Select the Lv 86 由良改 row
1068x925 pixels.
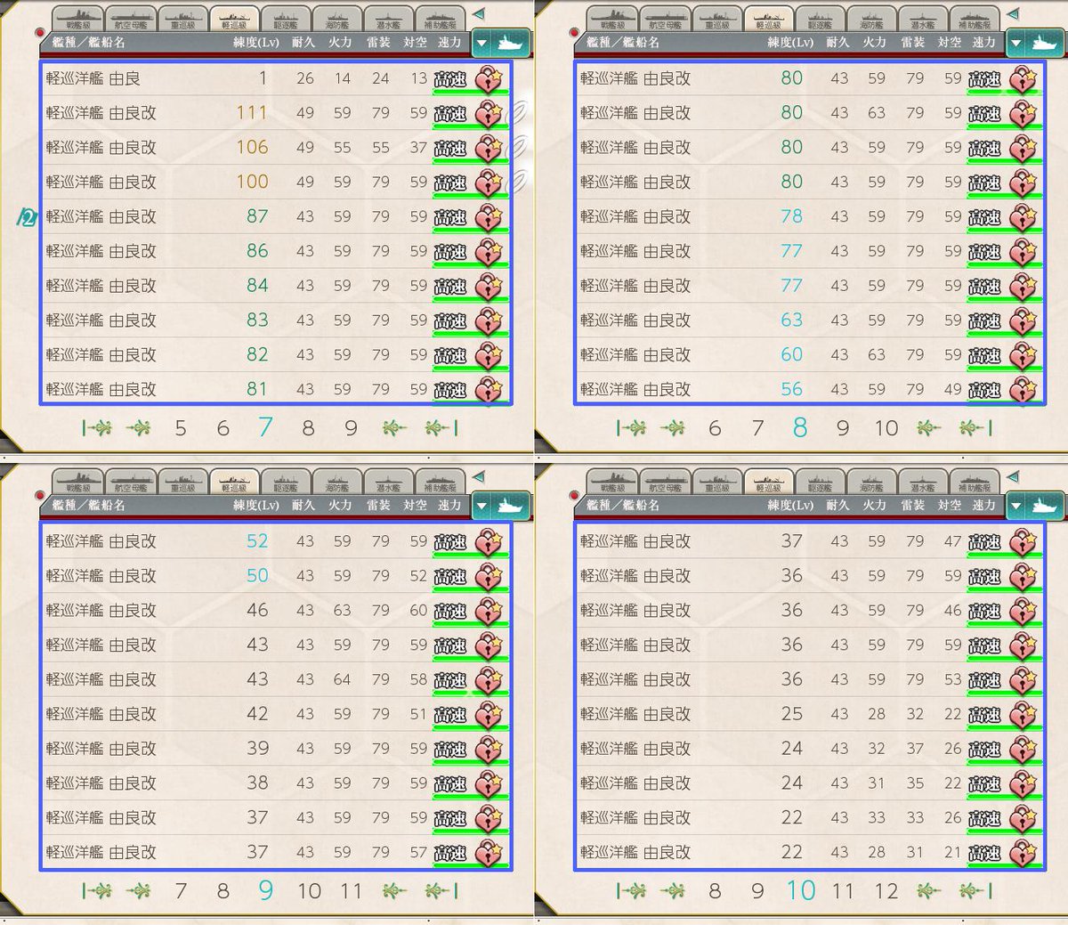tap(276, 251)
